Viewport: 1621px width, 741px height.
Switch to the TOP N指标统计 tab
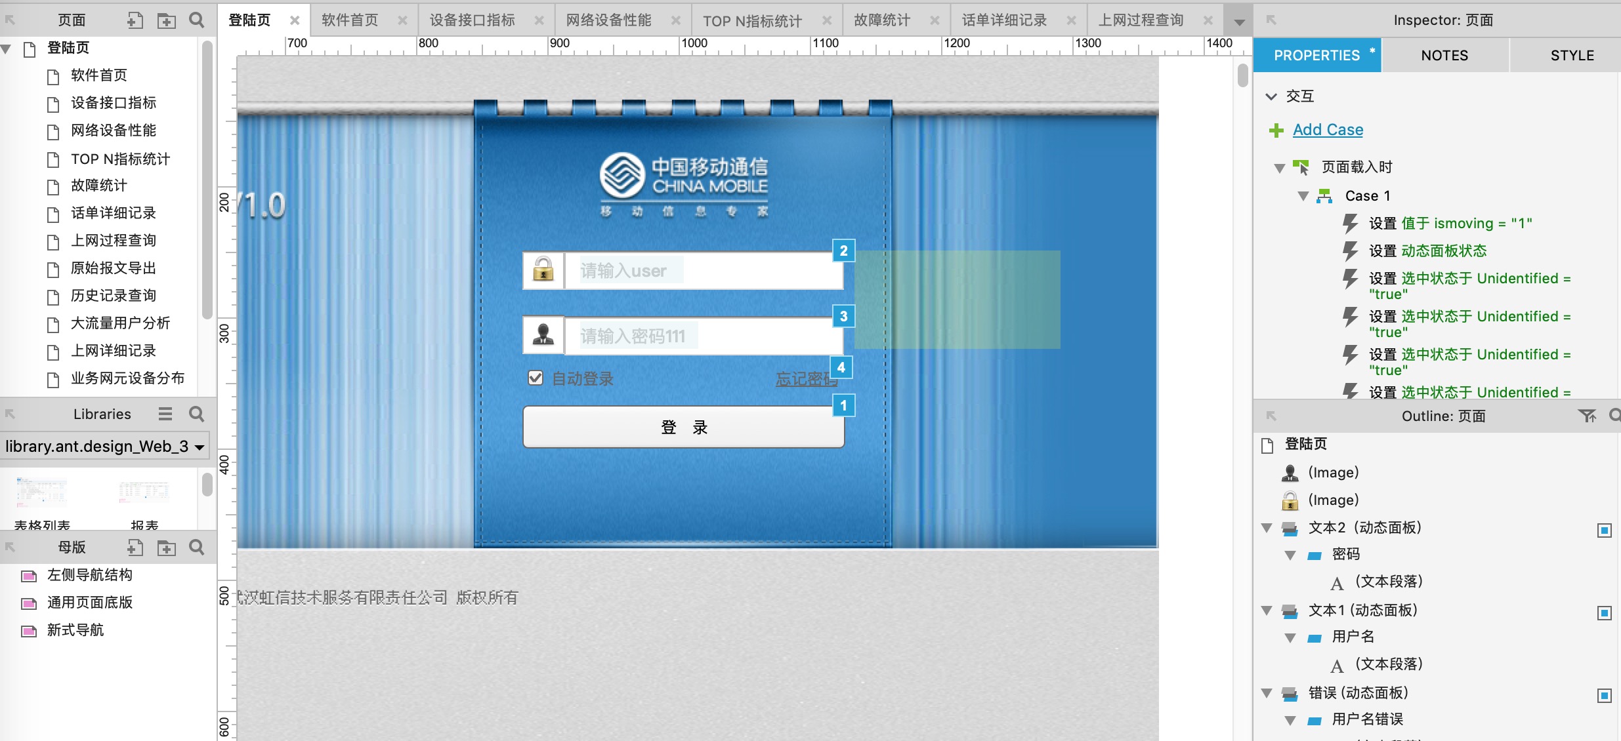(752, 21)
